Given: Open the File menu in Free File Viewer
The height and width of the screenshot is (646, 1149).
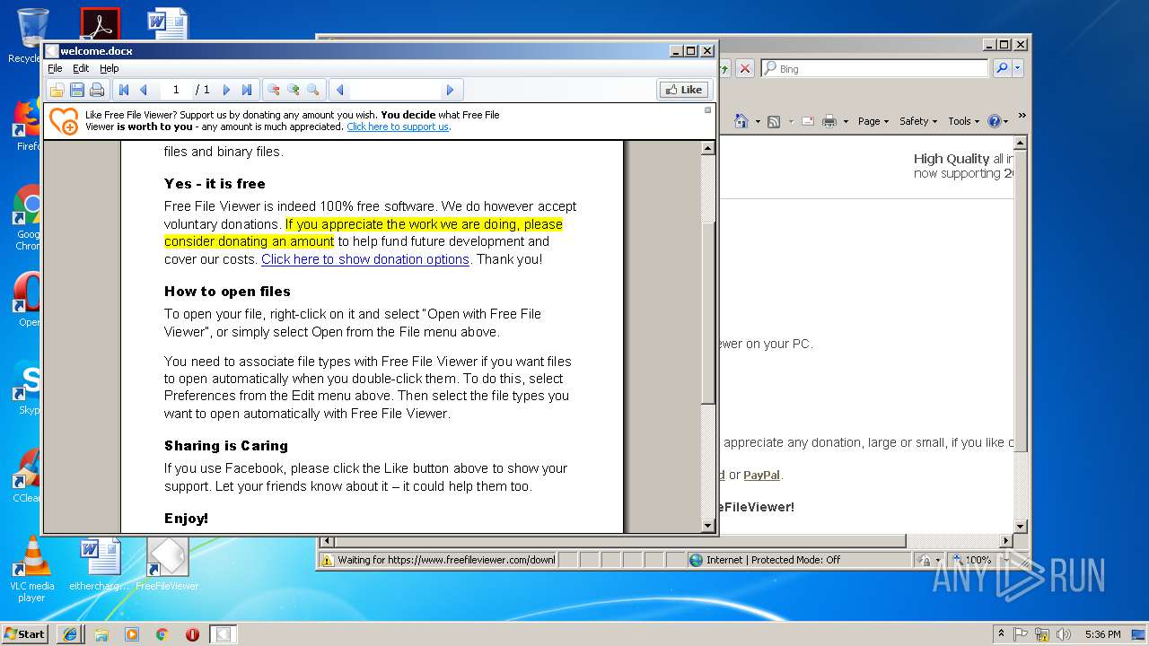Looking at the screenshot, I should (55, 68).
